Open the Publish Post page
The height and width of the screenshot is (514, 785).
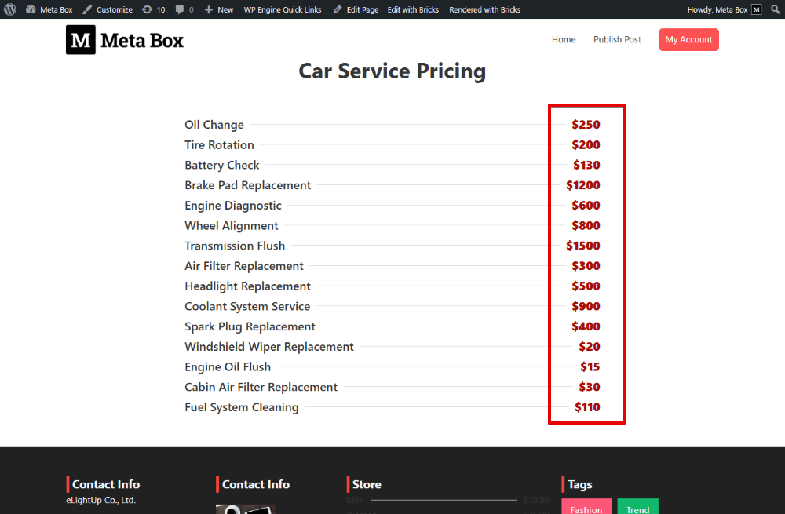(617, 39)
